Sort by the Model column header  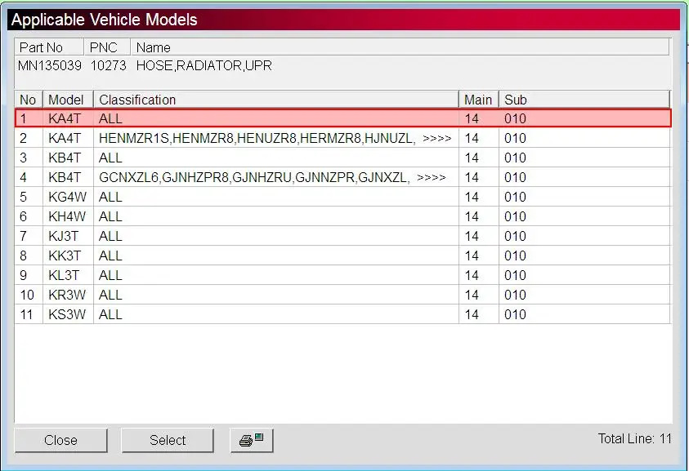68,100
